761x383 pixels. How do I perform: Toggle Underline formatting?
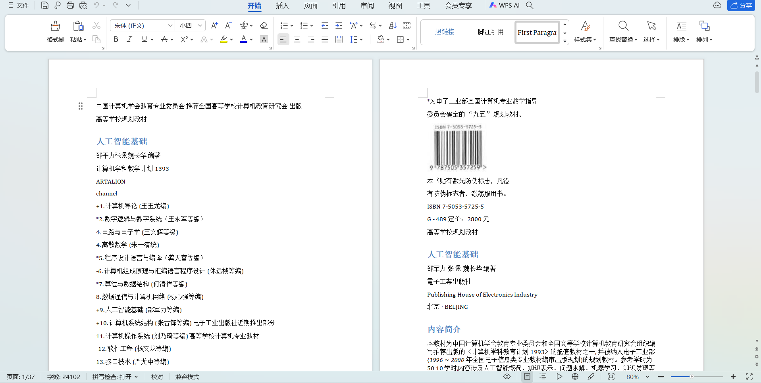[144, 39]
